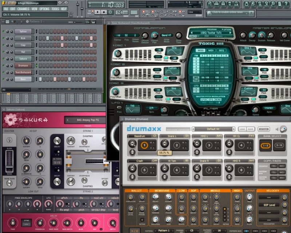The width and height of the screenshot is (291, 233).
Task: Click the online news globe icon
Action: pyautogui.click(x=209, y=13)
